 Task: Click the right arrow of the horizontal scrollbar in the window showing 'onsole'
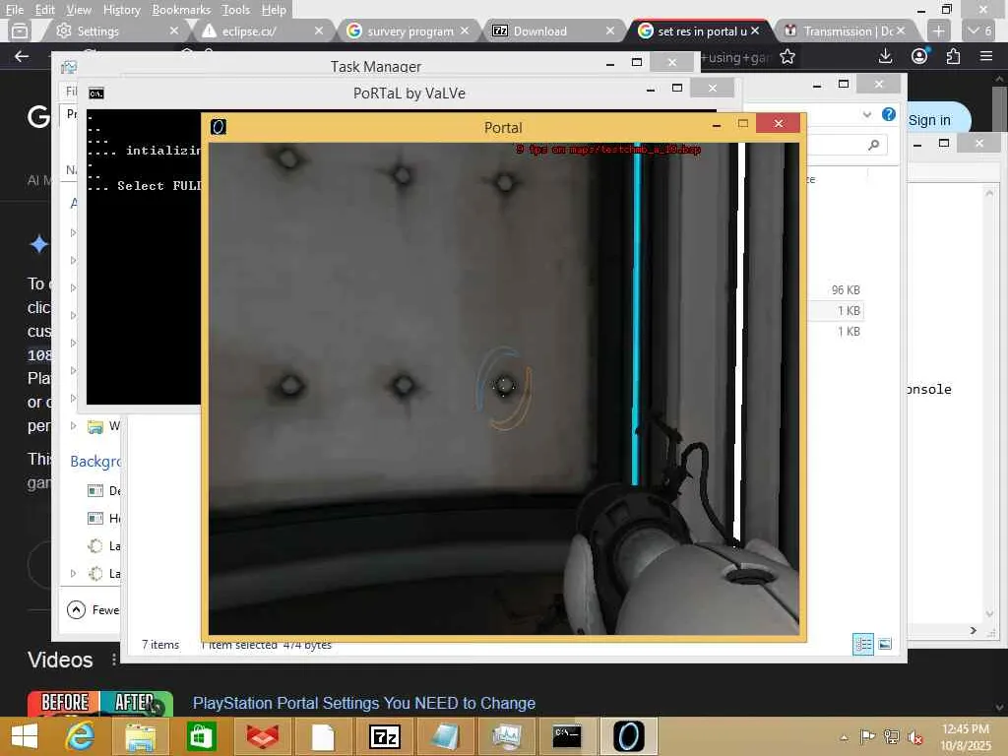pyautogui.click(x=974, y=631)
